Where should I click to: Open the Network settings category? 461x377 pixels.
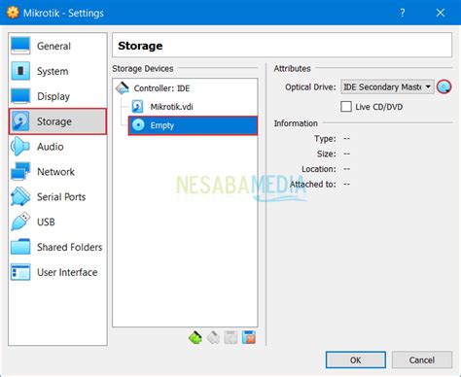coord(57,172)
